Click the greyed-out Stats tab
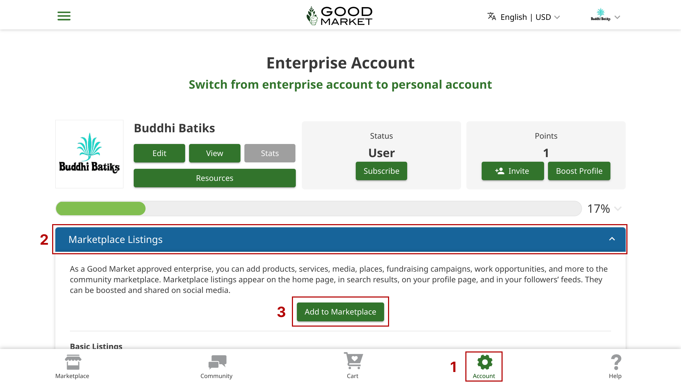Image resolution: width=681 pixels, height=383 pixels. (x=270, y=153)
